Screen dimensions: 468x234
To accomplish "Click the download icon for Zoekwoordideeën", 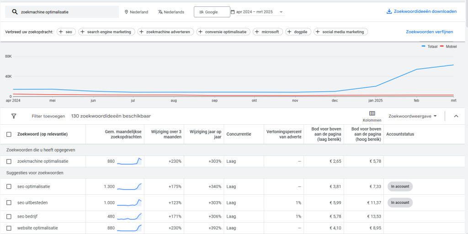I will (389, 11).
